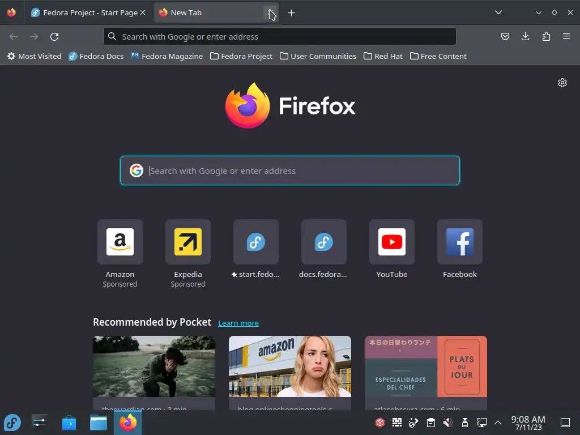Reload the current page
The image size is (580, 435).
[54, 37]
